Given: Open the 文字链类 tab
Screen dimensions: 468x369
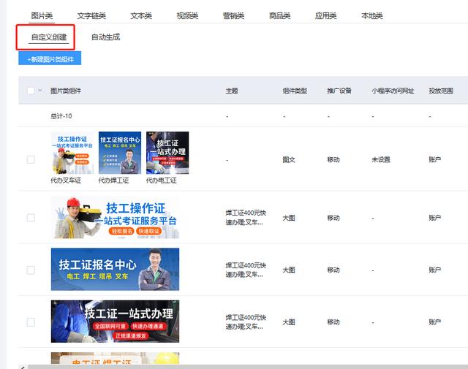Looking at the screenshot, I should (x=91, y=16).
